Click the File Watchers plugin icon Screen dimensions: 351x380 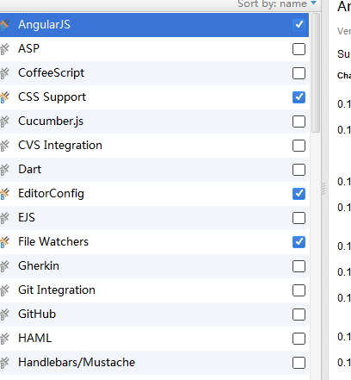pos(4,242)
